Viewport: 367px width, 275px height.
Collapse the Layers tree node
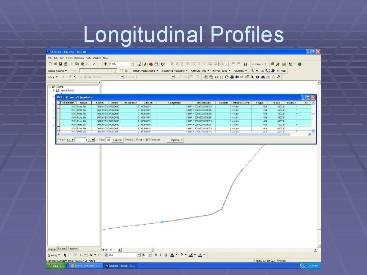pyautogui.click(x=49, y=87)
